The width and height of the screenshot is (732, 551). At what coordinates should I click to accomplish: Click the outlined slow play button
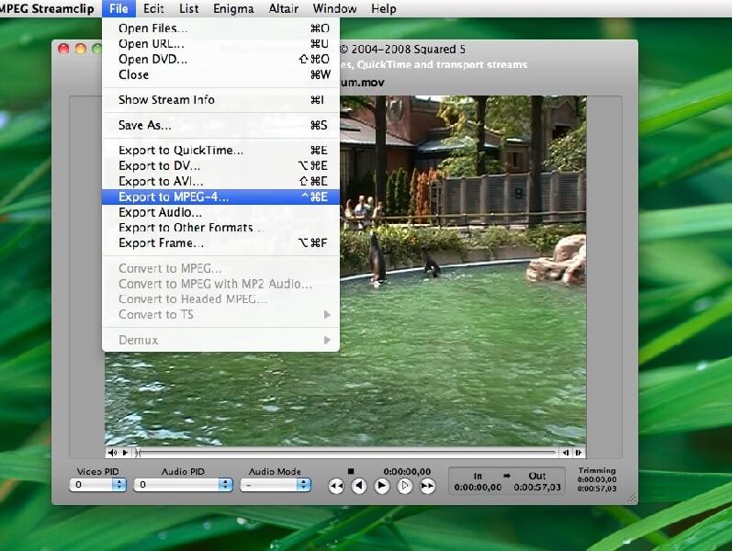point(405,487)
